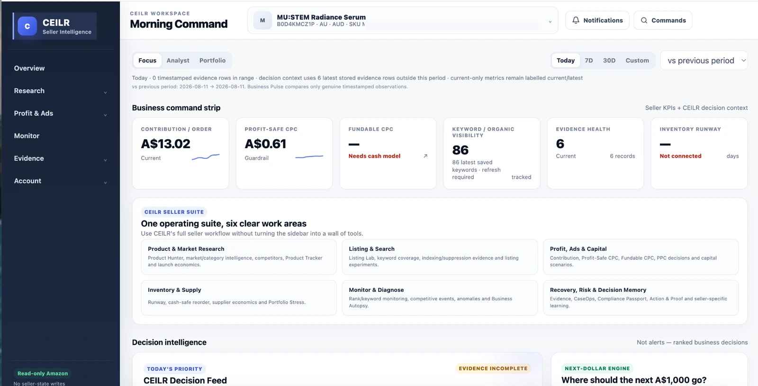Click the NEXT-DOLLAR ENGINE badge
758x386 pixels.
597,368
